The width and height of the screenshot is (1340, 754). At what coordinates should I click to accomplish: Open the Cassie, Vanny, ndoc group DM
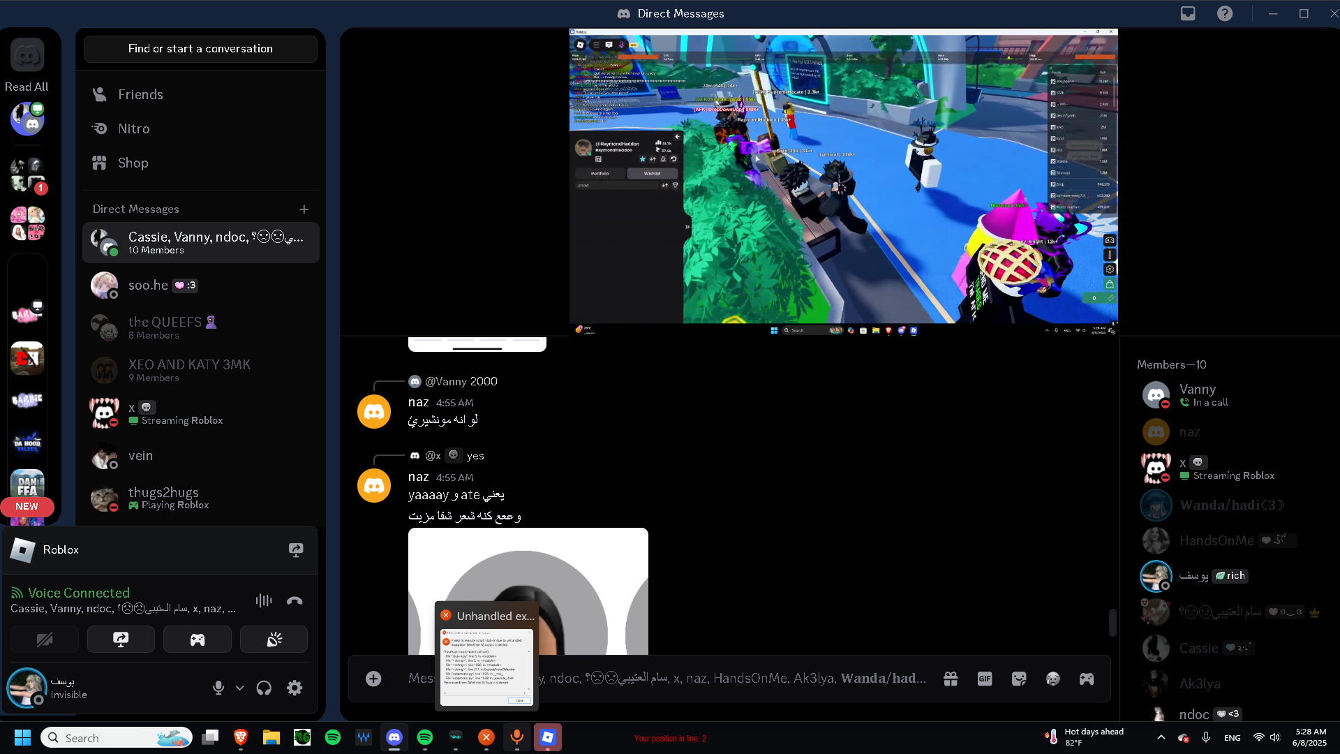click(x=200, y=243)
